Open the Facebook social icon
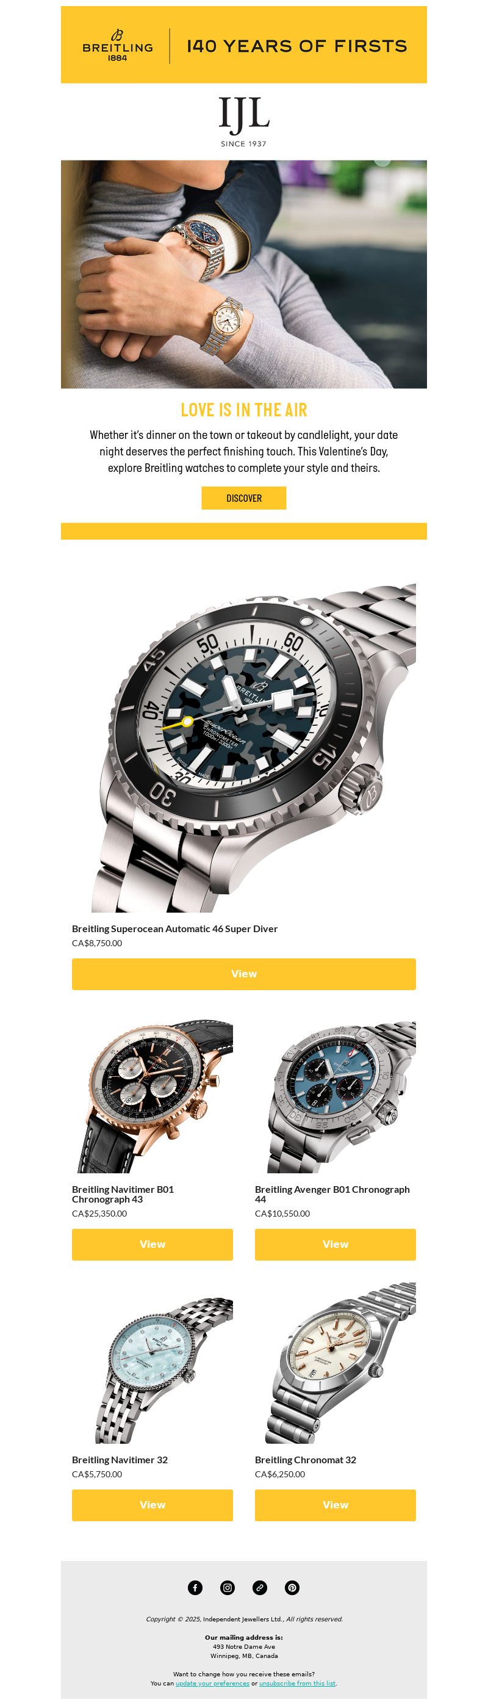The width and height of the screenshot is (488, 1705). coord(195,1587)
